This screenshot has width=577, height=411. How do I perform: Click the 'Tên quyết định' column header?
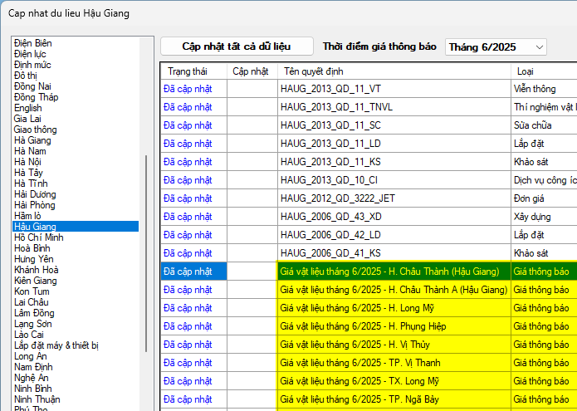[394, 71]
